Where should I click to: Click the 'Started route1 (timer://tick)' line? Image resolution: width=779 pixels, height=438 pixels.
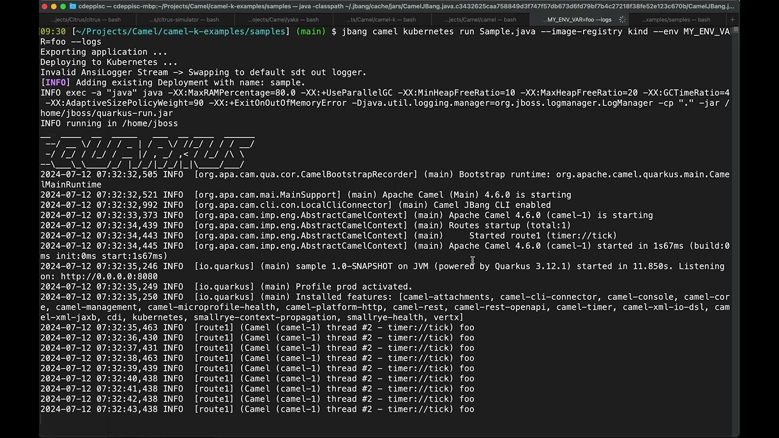point(329,235)
